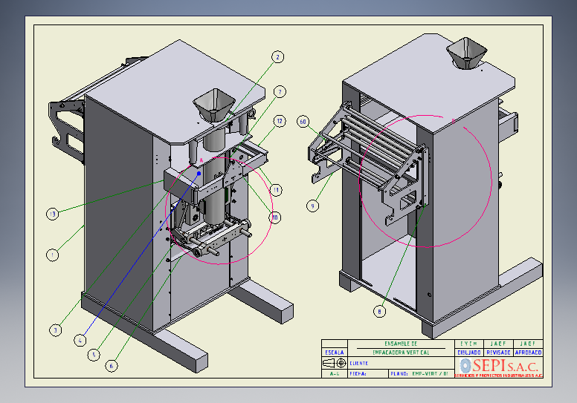577x403 pixels.
Task: Click the PLANO EMP-VERT drawing number field
Action: click(420, 374)
